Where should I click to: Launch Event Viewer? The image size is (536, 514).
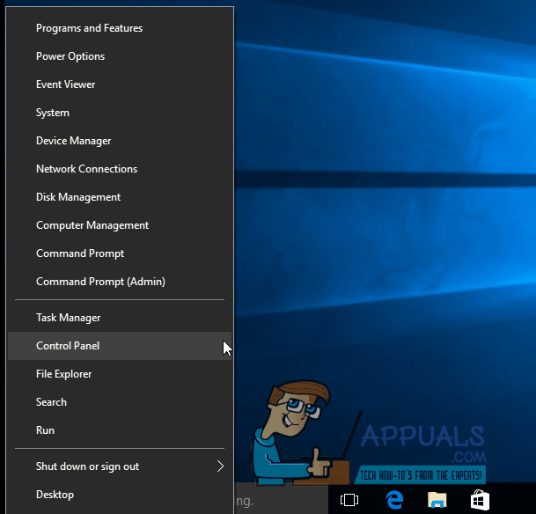point(120,84)
